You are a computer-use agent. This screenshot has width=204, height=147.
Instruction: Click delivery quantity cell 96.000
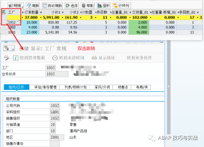[x=139, y=32]
